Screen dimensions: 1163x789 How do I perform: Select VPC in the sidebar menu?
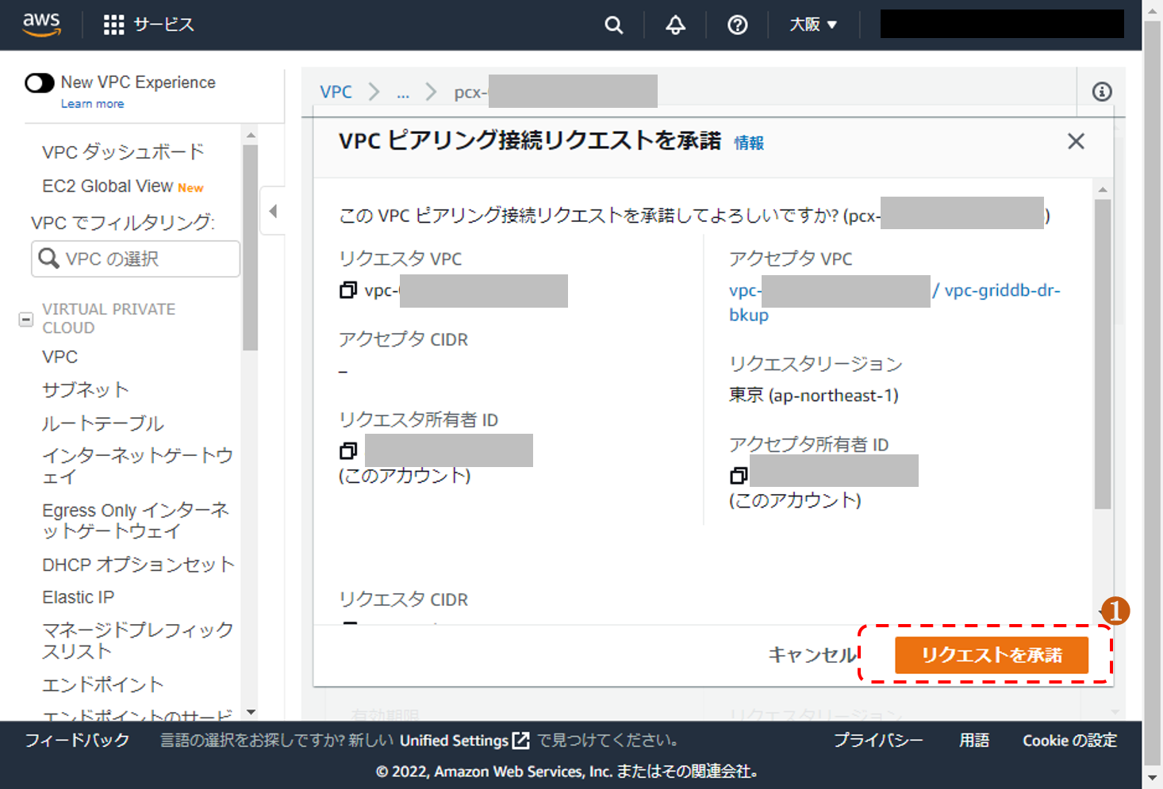click(x=60, y=357)
